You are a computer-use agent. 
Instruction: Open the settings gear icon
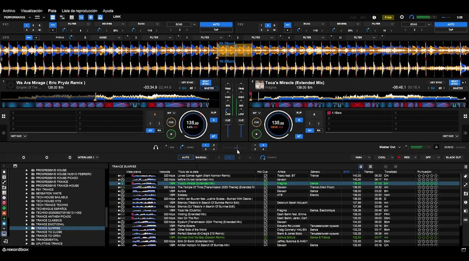[402, 17]
